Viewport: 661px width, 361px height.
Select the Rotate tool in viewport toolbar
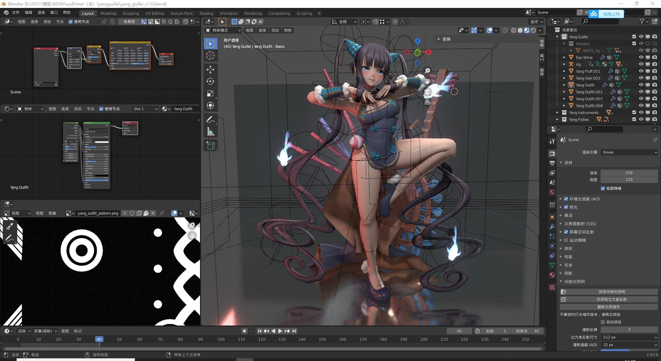(x=210, y=81)
